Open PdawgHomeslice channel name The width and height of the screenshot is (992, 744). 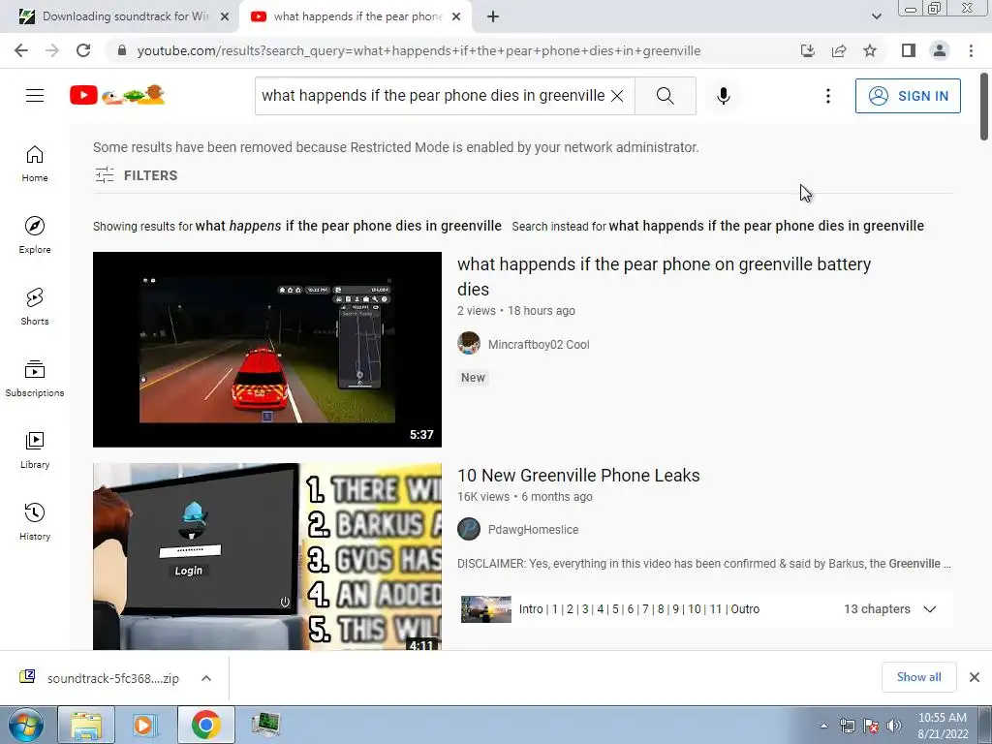click(x=534, y=530)
